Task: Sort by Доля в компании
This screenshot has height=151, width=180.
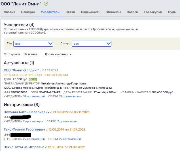Action: point(56,54)
